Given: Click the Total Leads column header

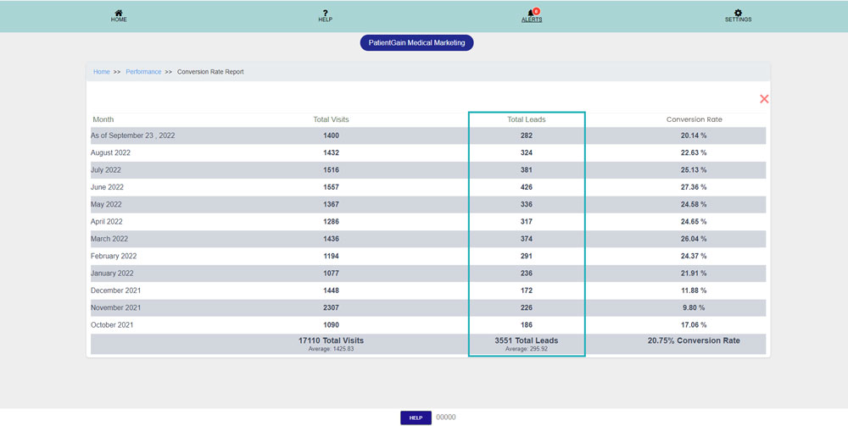Looking at the screenshot, I should 527,119.
